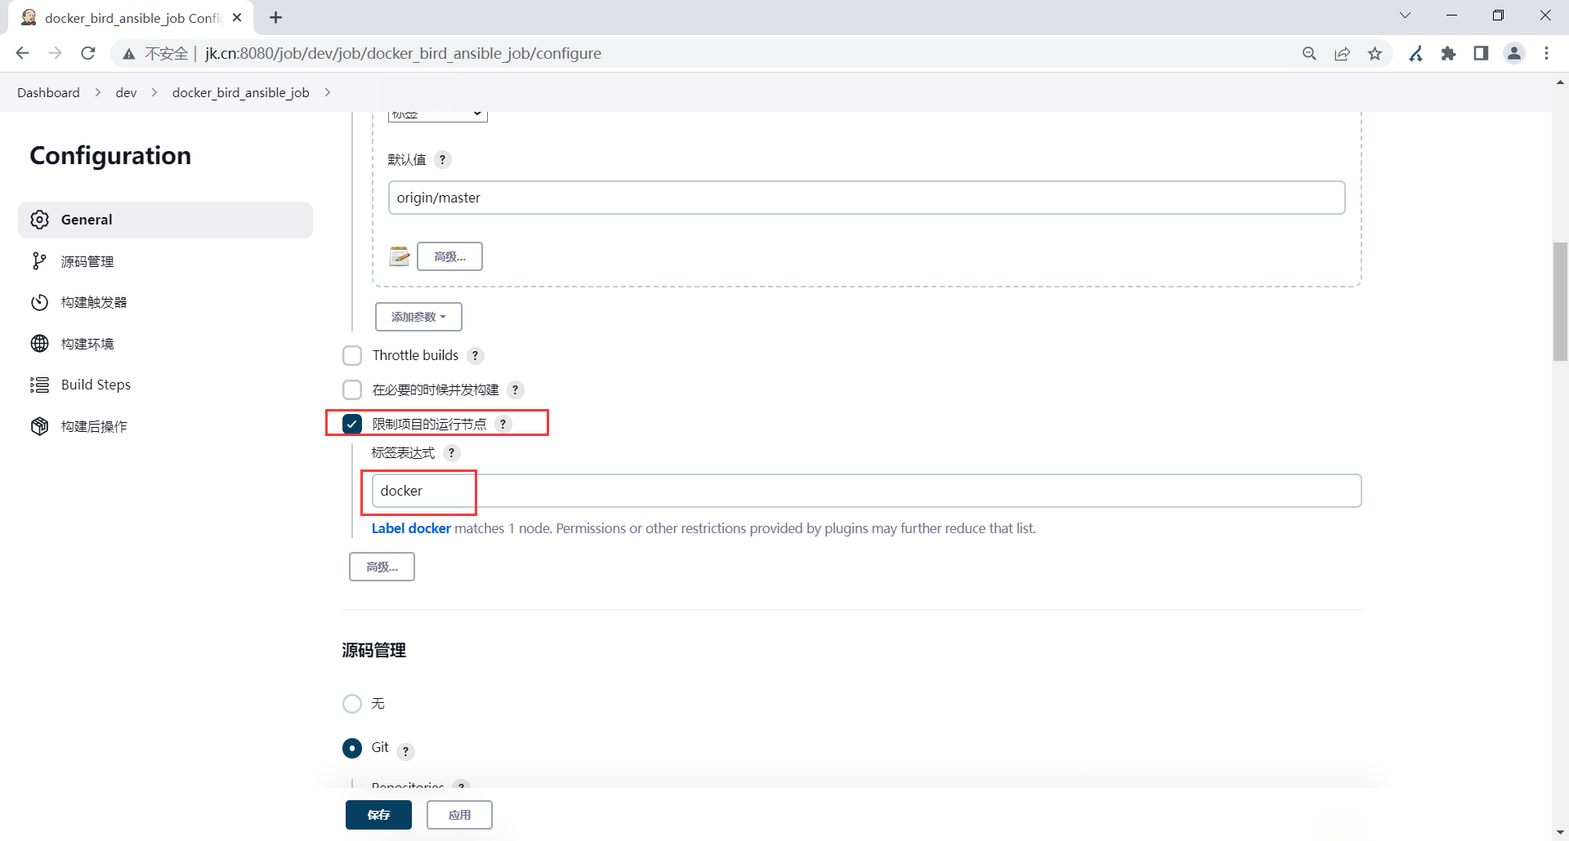Go to General section in sidebar
Screen dimensions: 1569x841
(x=165, y=220)
